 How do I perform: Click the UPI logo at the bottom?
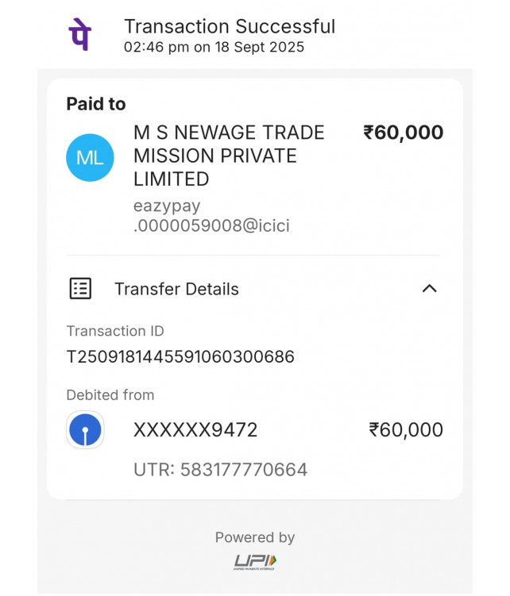[x=254, y=563]
